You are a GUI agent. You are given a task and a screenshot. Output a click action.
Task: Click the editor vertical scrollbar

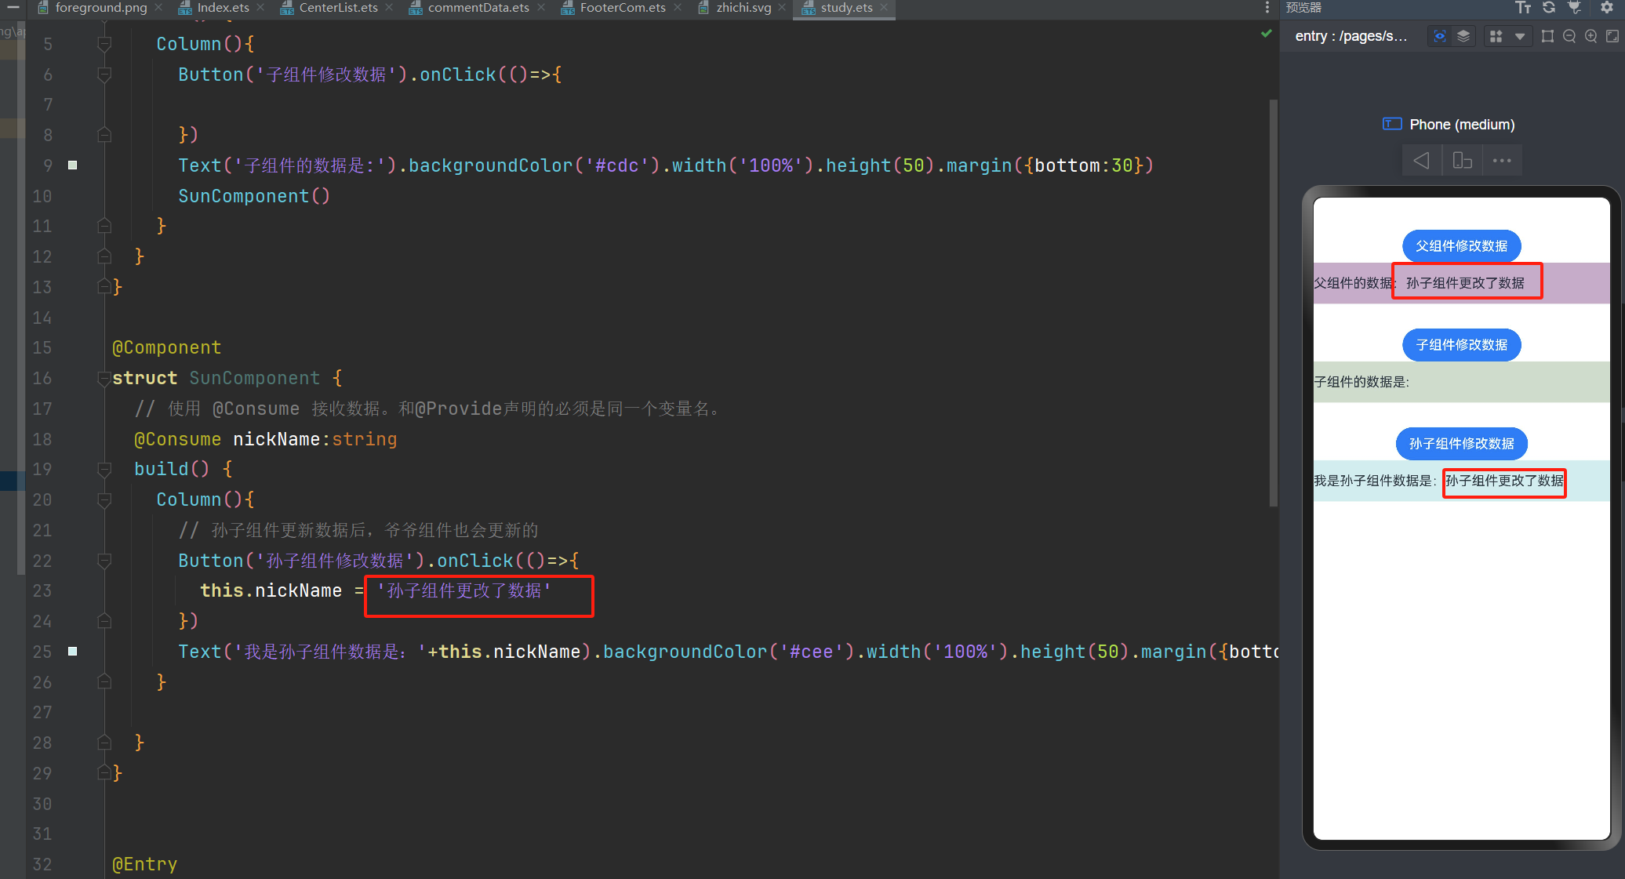tap(1273, 302)
